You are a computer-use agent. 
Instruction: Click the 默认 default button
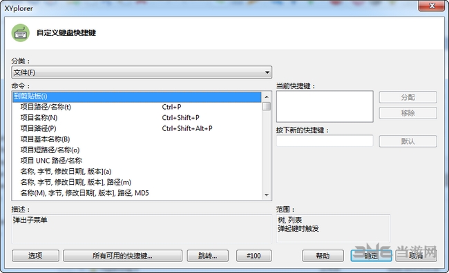pos(408,141)
